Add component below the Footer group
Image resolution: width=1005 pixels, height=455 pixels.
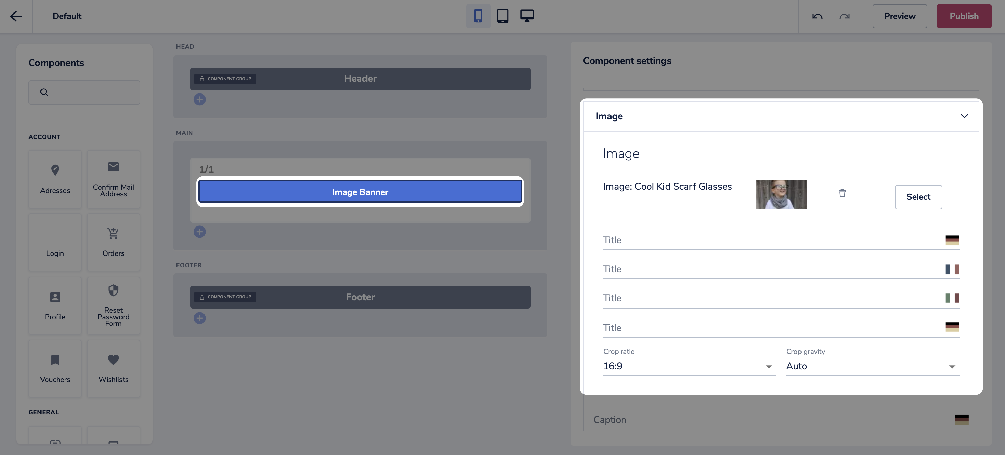(x=199, y=318)
